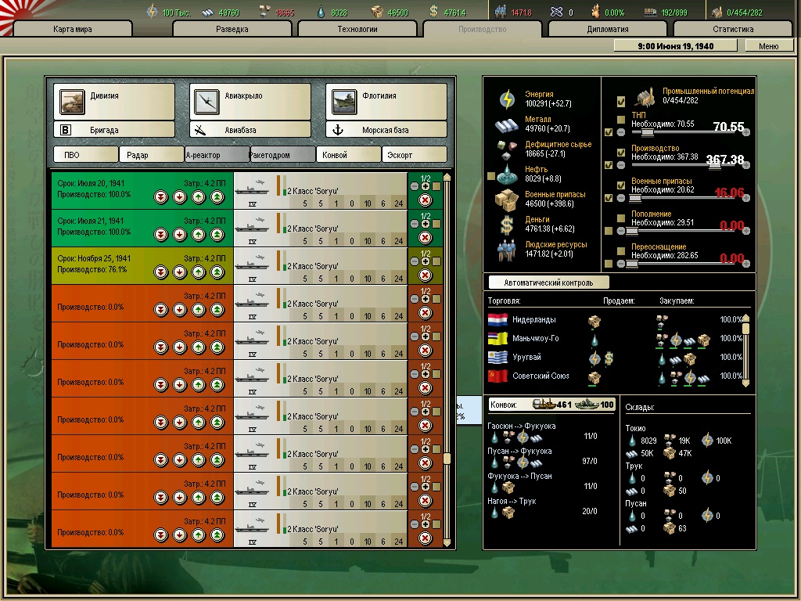Click the Netherlands flag in trade list
801x601 pixels.
coord(497,320)
